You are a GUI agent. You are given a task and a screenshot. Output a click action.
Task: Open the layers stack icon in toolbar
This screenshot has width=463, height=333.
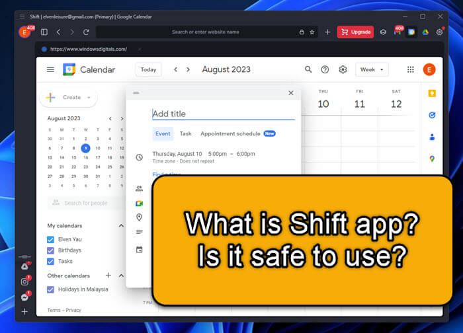pyautogui.click(x=383, y=32)
